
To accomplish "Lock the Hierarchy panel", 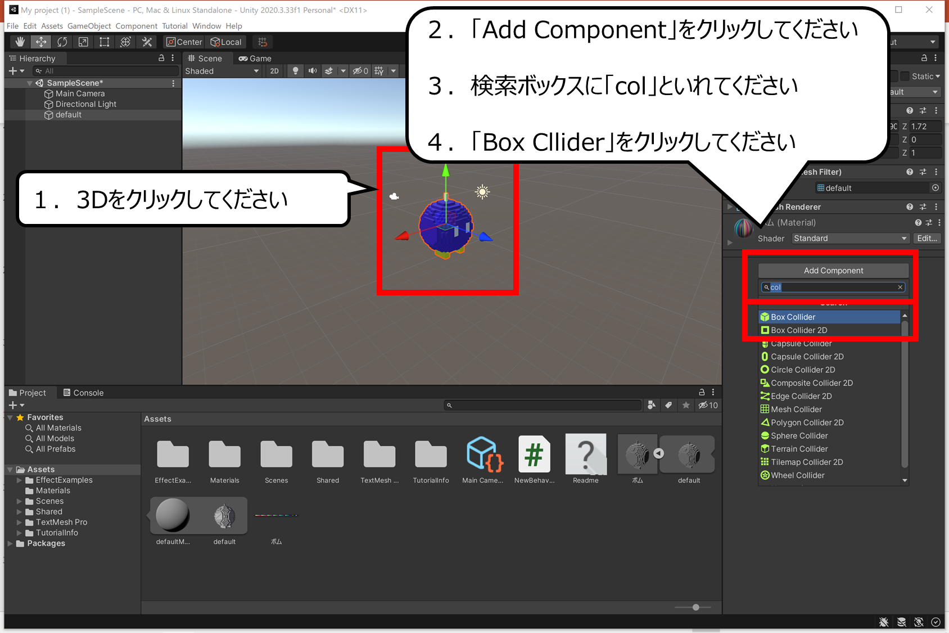I will click(161, 58).
